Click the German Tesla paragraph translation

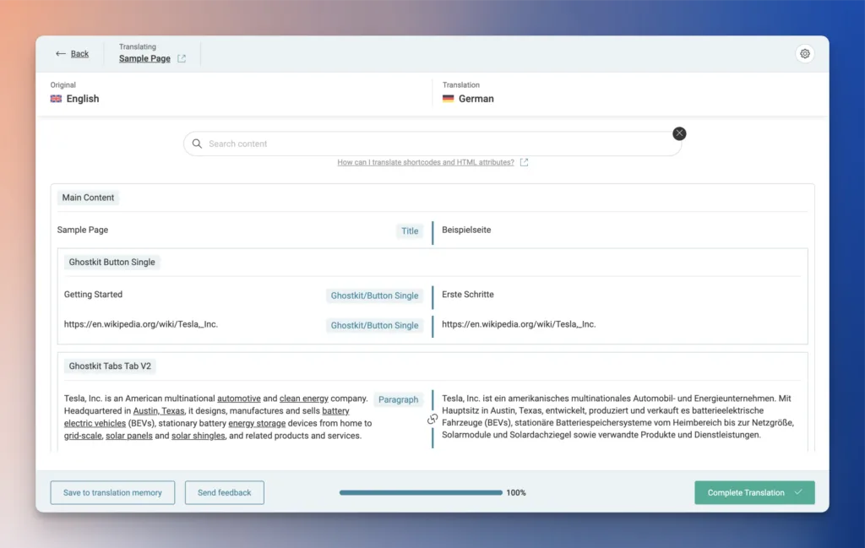(617, 416)
